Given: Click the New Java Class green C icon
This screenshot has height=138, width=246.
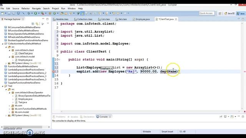Looking at the screenshot, I should click(55, 13).
